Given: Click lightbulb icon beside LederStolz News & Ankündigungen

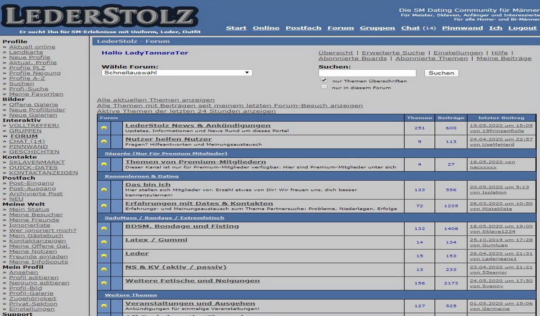Looking at the screenshot, I should click(x=103, y=128).
